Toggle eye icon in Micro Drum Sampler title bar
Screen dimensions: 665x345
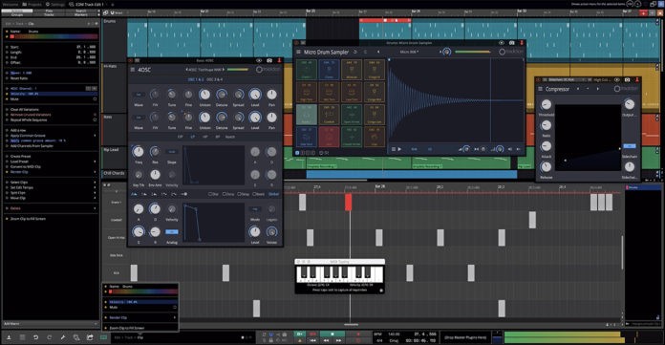click(x=502, y=43)
